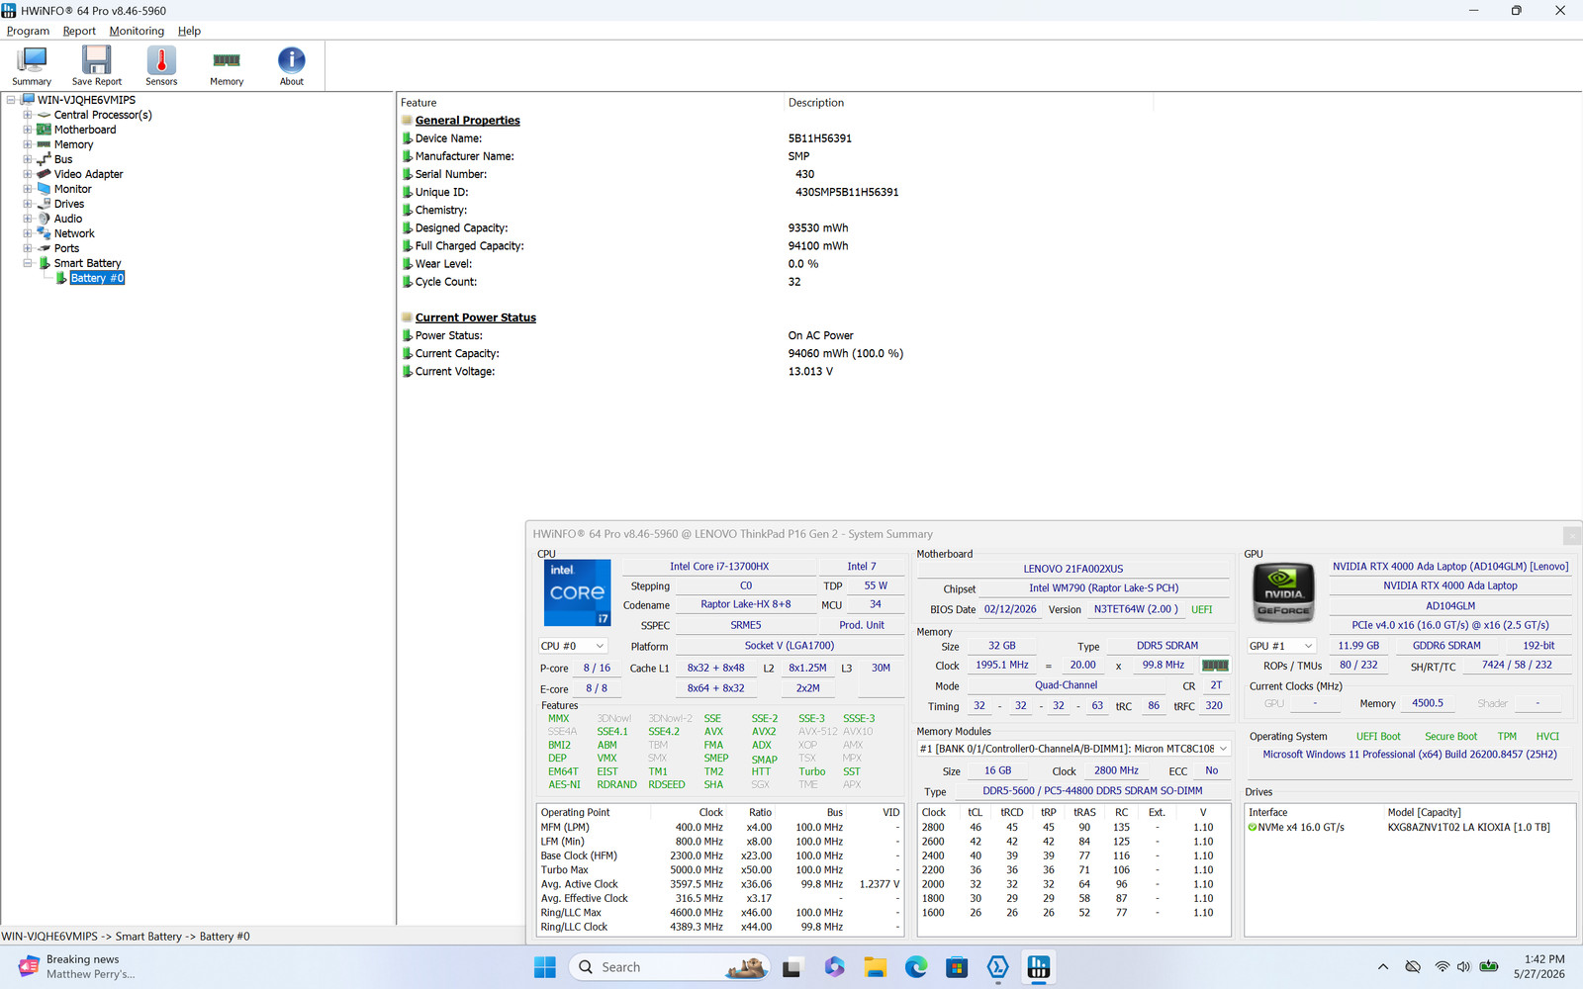Click the 13.013 V voltage value
Viewport: 1583px width, 989px height.
pos(810,372)
